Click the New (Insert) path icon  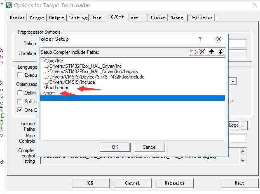pyautogui.click(x=193, y=52)
